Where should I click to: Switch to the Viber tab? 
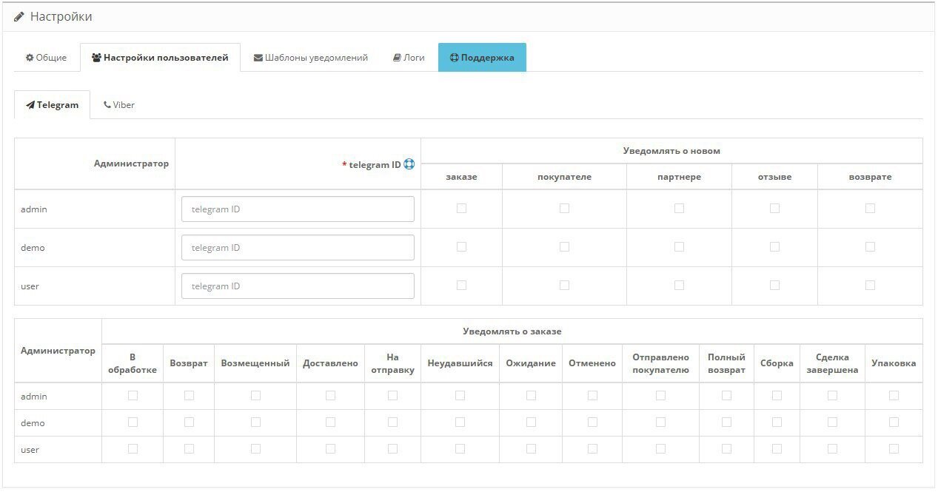point(119,105)
